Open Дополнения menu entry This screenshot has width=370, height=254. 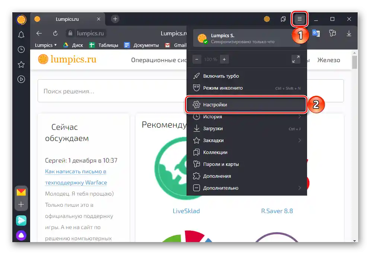pos(246,176)
